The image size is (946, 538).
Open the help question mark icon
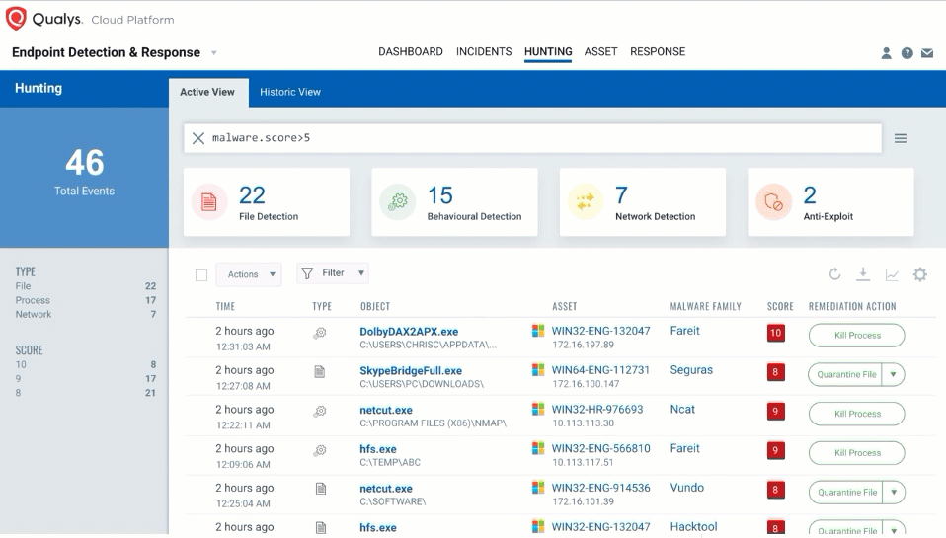(x=907, y=53)
